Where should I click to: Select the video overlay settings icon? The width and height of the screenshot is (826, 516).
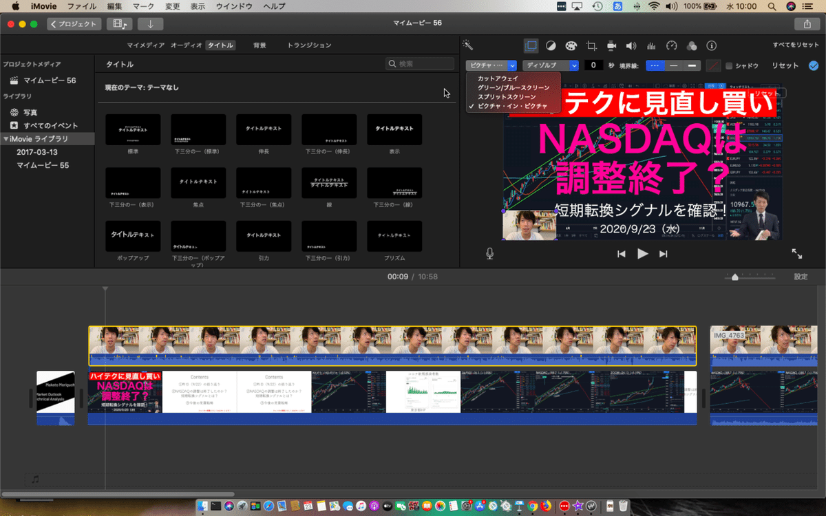531,45
